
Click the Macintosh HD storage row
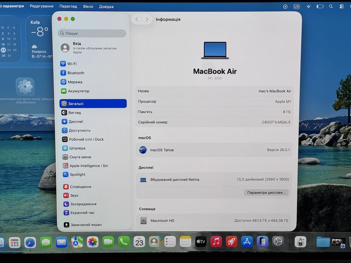[x=214, y=221]
